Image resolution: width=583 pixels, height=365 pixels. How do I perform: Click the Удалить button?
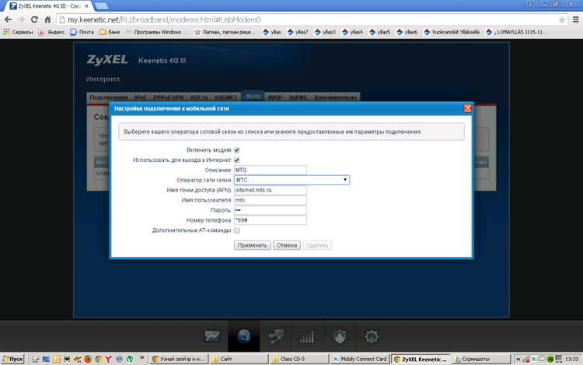[317, 245]
